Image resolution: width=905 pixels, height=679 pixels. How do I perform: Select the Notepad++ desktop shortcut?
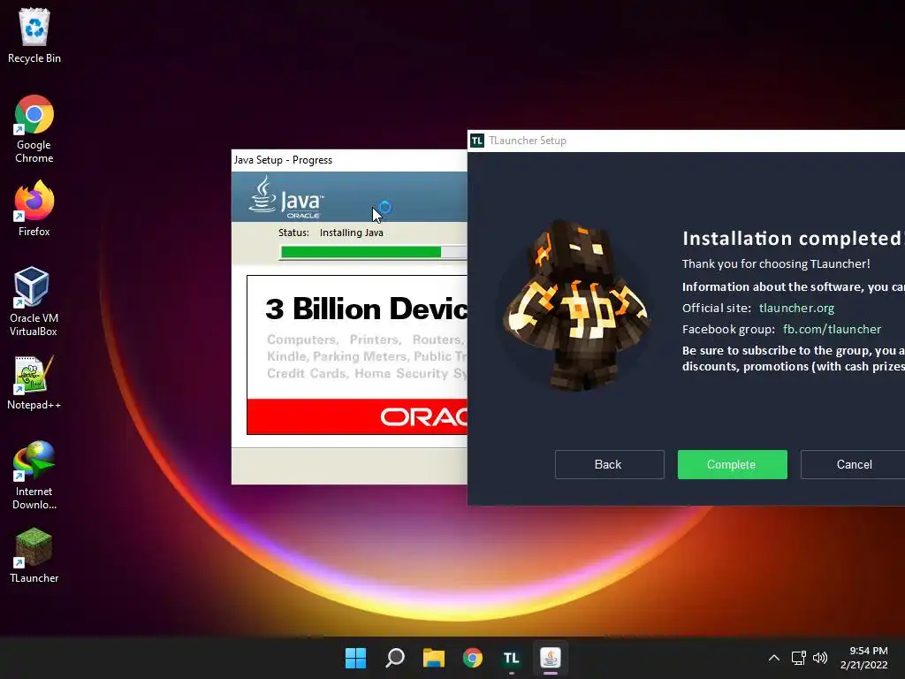tap(34, 383)
